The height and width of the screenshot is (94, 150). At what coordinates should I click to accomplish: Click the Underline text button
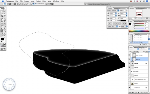[x=123, y=24]
